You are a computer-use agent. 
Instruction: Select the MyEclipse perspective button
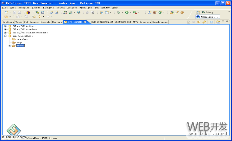tap(208, 17)
